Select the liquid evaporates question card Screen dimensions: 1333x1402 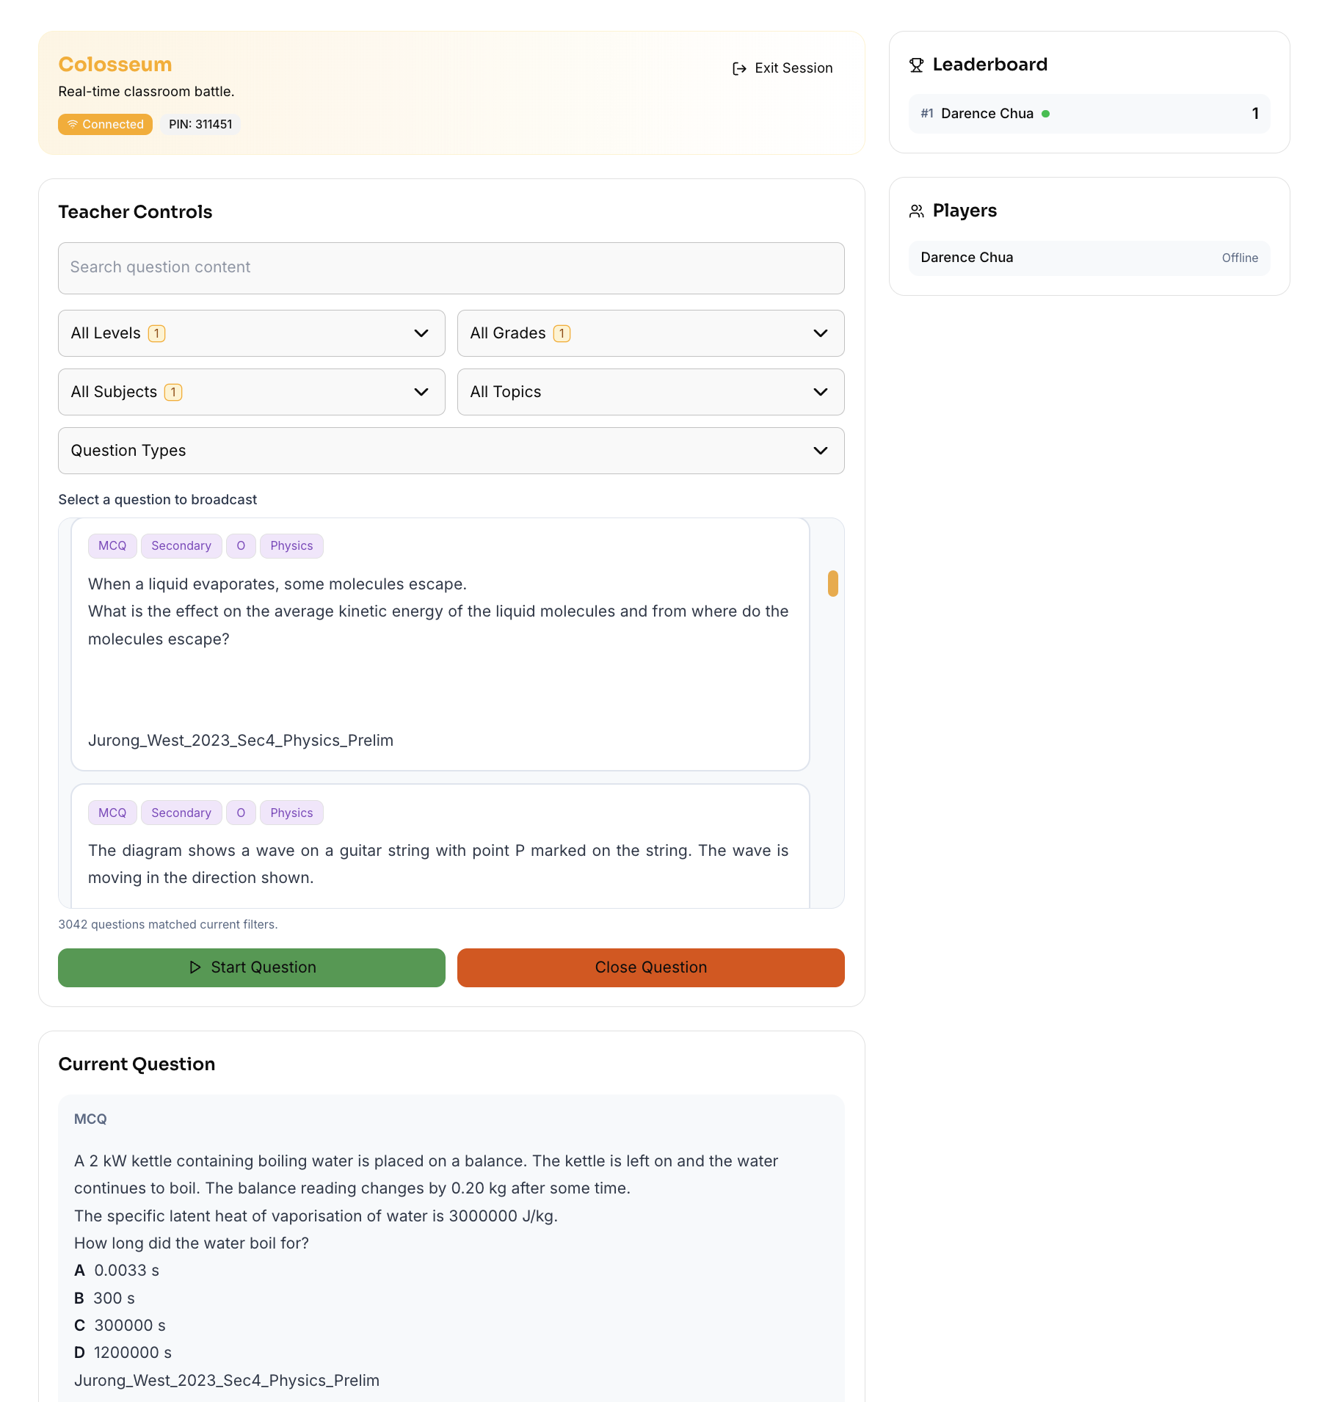(440, 644)
